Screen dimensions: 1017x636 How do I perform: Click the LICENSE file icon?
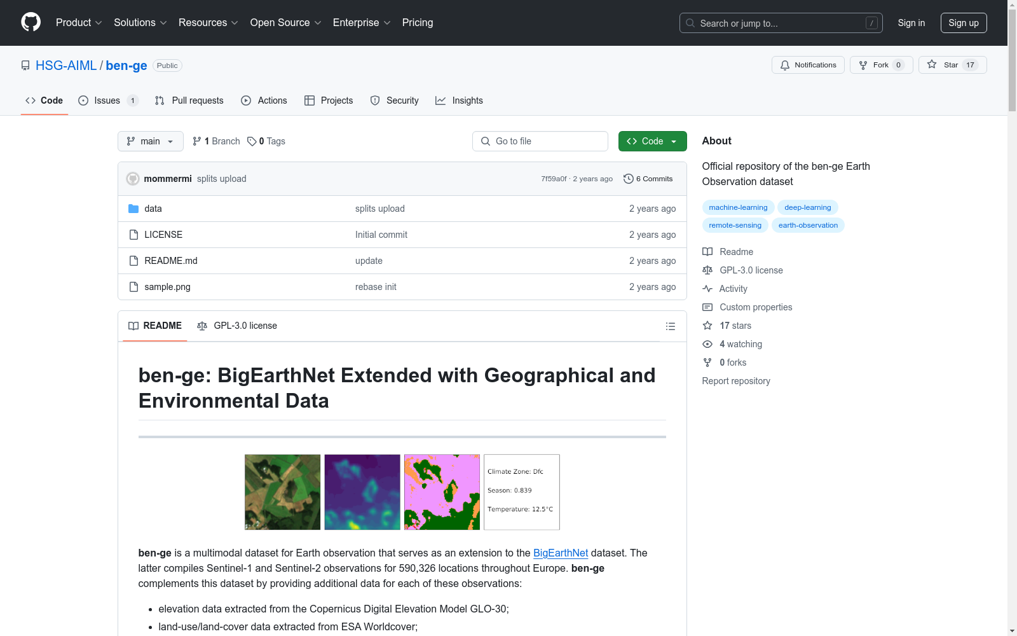click(133, 235)
